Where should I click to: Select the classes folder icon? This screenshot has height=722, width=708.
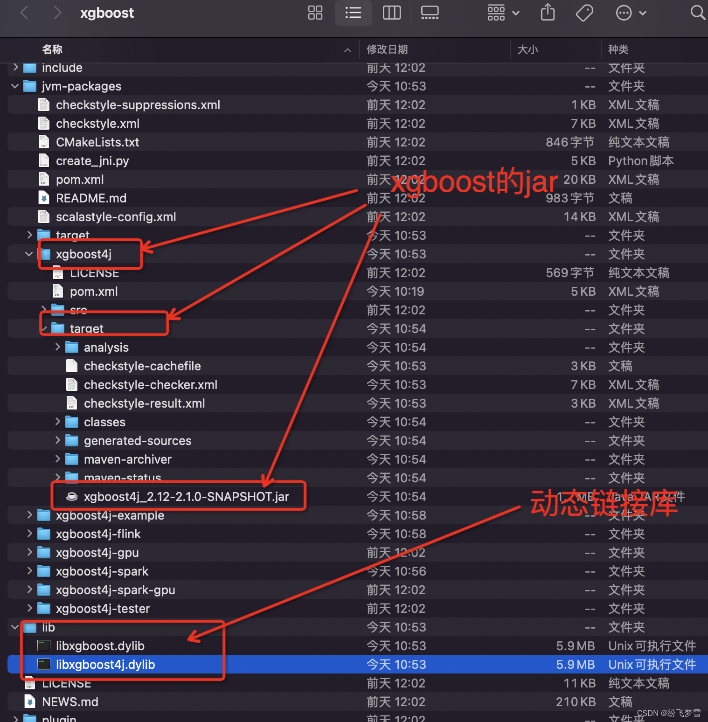tap(72, 422)
